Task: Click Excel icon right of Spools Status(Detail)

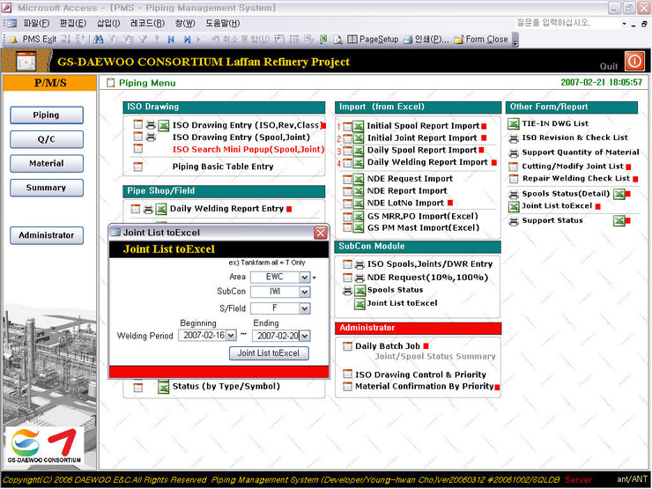Action: click(x=619, y=194)
